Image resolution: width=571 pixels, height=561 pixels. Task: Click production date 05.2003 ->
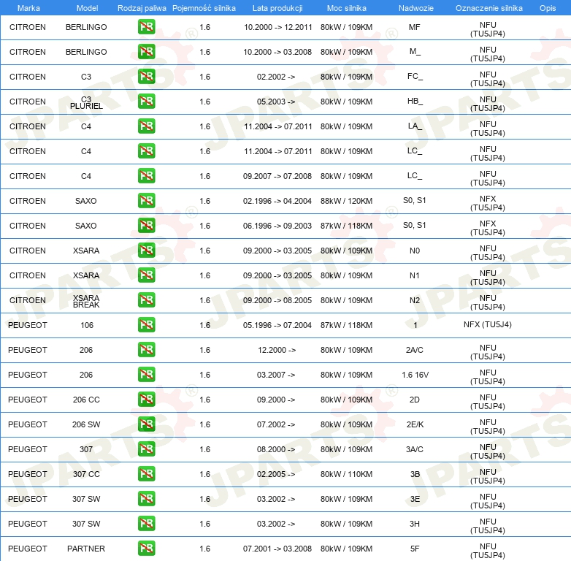point(276,102)
